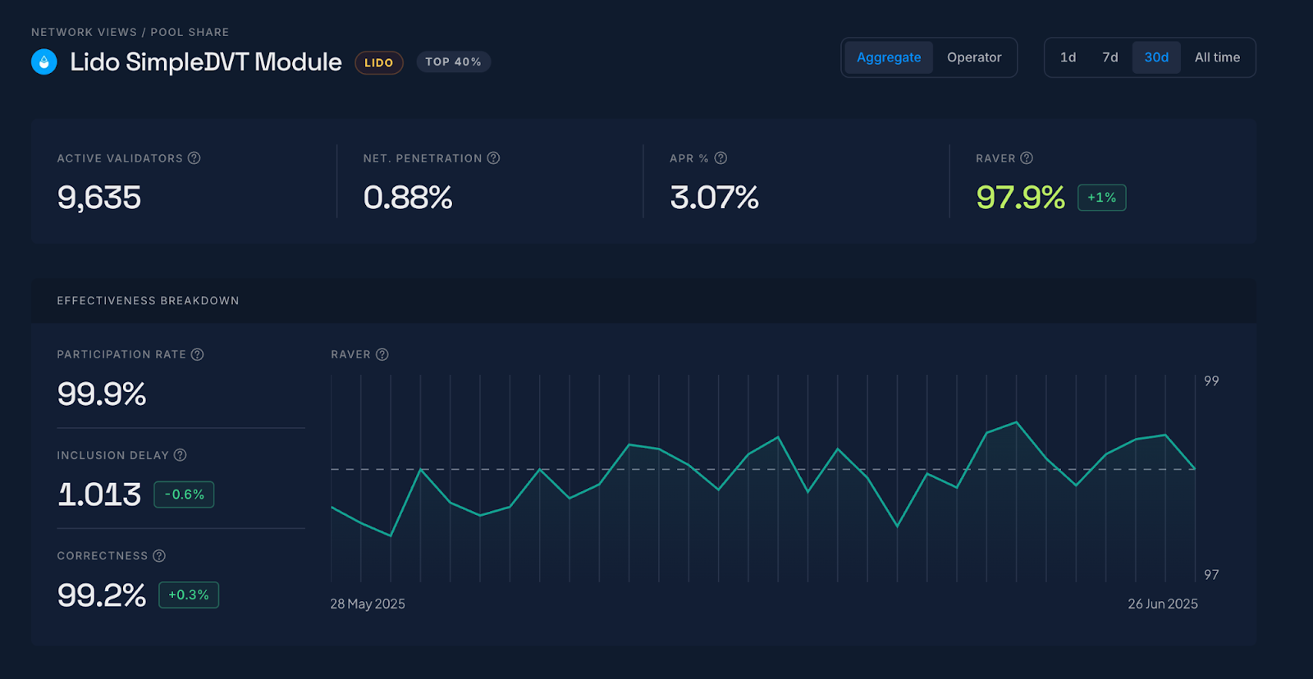Click the 26 Jun 2025 axis label
This screenshot has height=679, width=1313.
click(x=1163, y=604)
